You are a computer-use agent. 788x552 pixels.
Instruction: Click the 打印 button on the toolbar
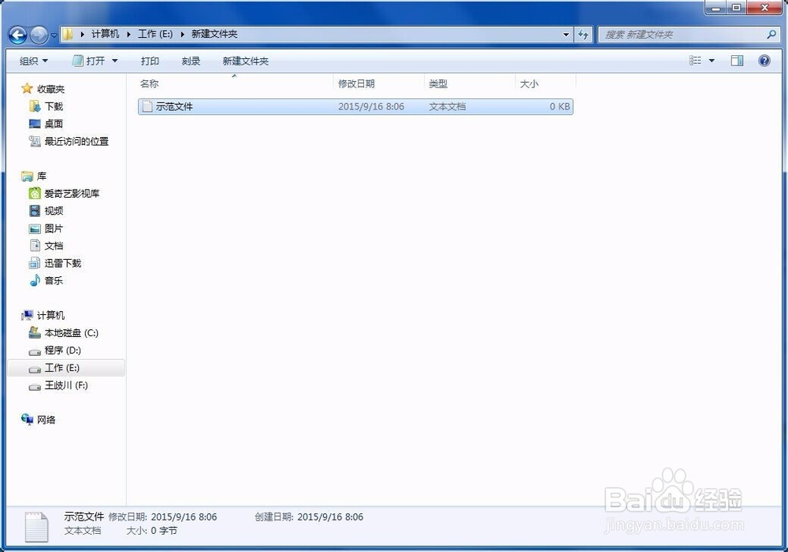(150, 61)
